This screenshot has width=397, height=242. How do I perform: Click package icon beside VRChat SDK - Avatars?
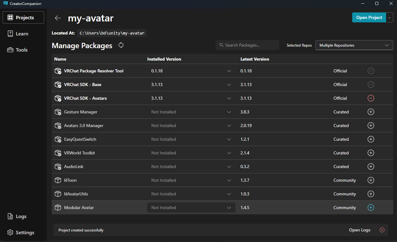coord(58,98)
